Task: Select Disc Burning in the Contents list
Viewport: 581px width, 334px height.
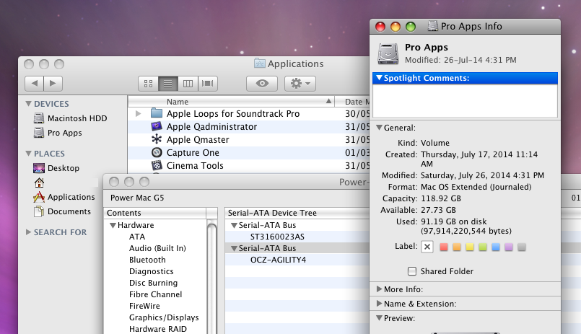Action: click(154, 283)
